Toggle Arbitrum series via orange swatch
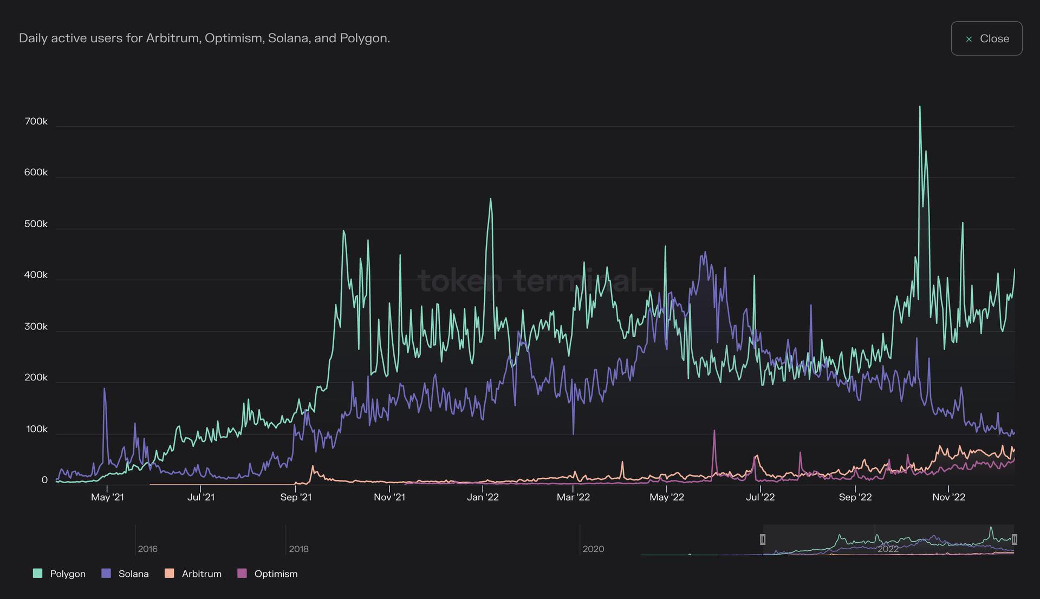Screen dimensions: 1040x599 tap(170, 574)
